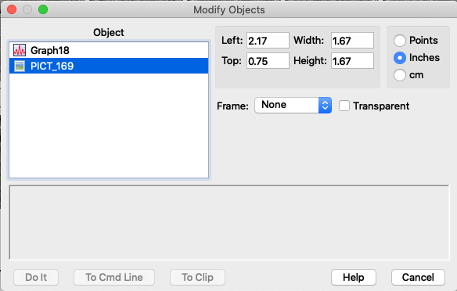The image size is (457, 291).
Task: Click the Frame popup arrow stepper
Action: (x=325, y=105)
